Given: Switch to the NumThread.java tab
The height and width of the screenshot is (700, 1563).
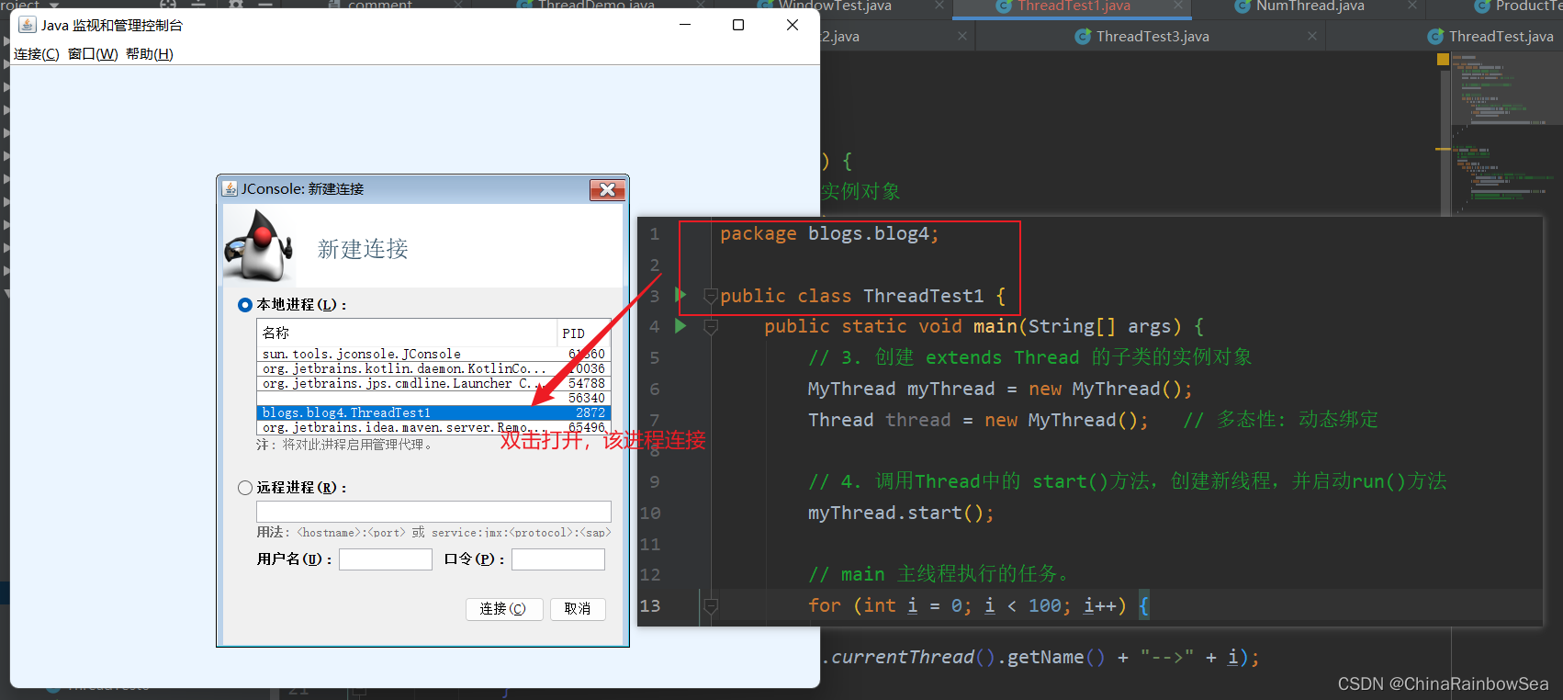Looking at the screenshot, I should tap(1310, 6).
